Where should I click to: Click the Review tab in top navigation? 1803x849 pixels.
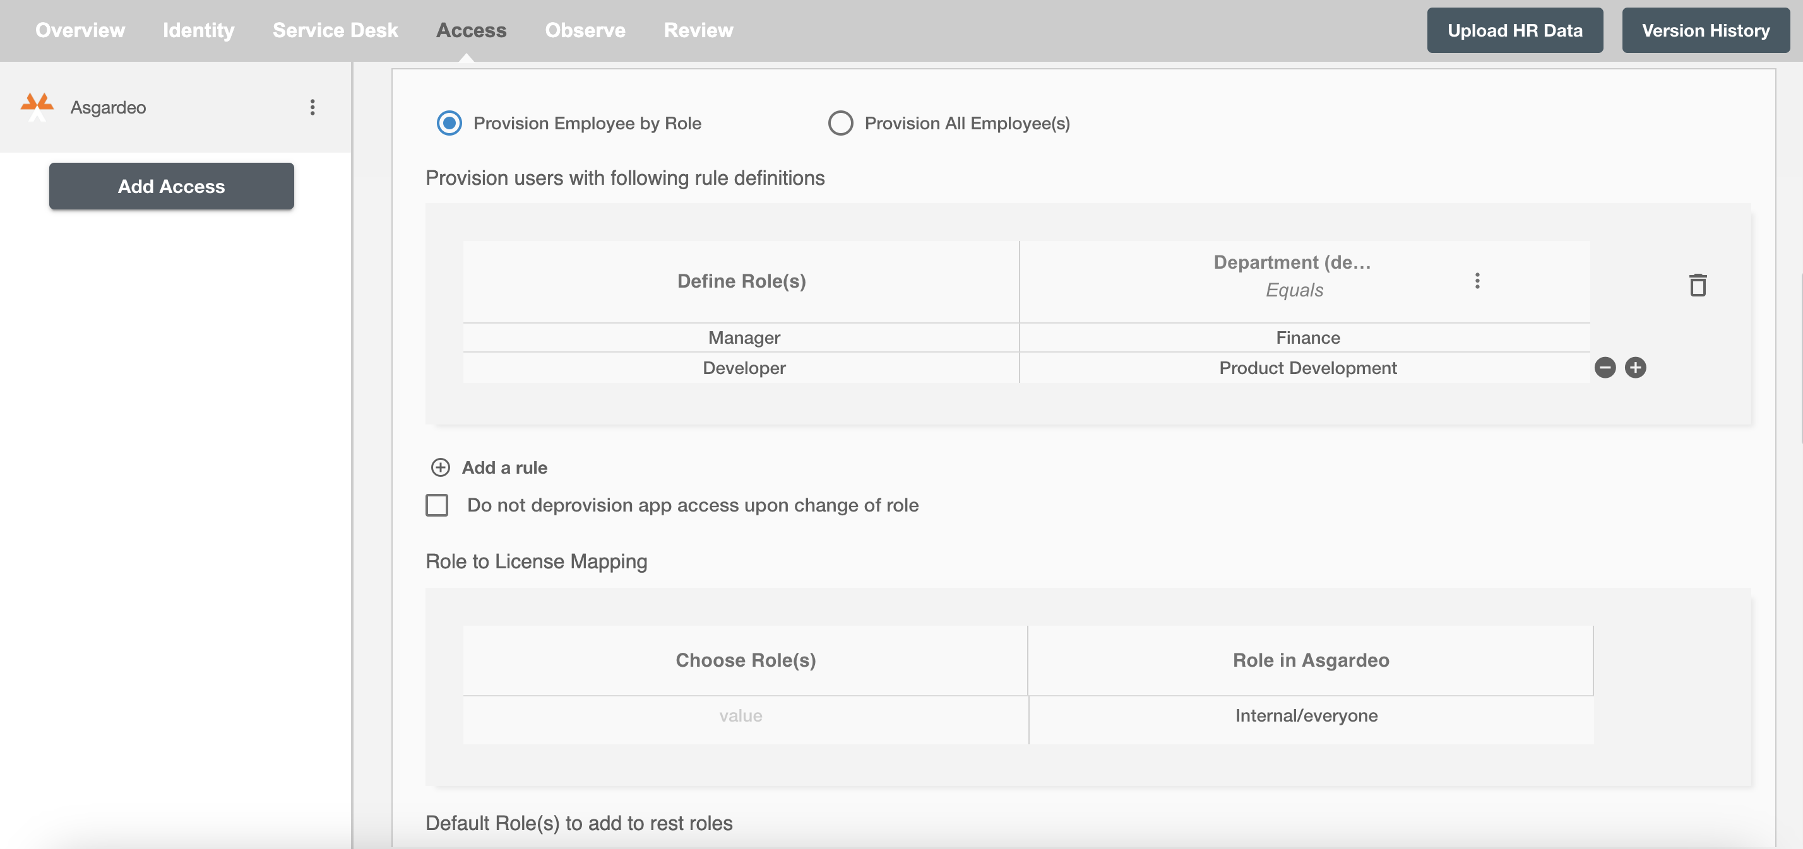(699, 30)
